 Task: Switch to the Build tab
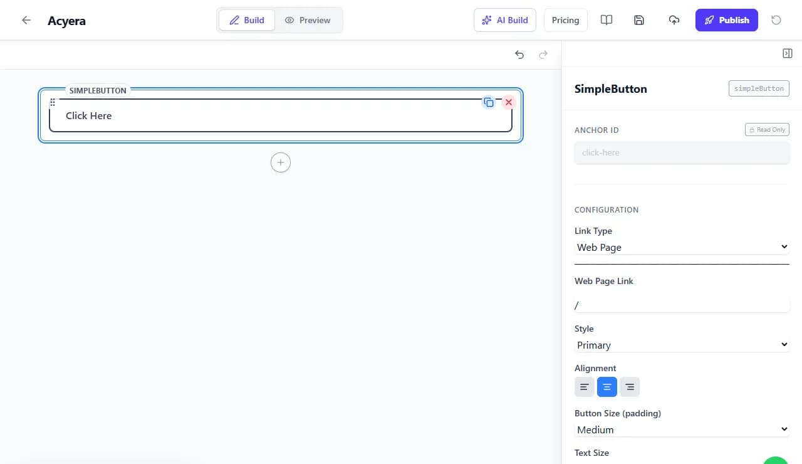[x=246, y=20]
